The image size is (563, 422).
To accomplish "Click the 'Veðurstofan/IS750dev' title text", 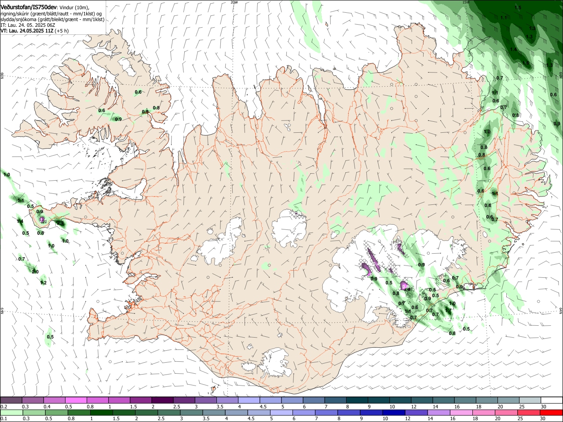I will pos(29,7).
